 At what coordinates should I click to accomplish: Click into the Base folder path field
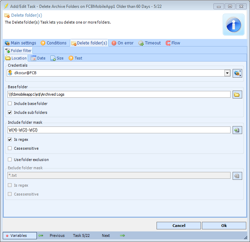[x=119, y=95]
